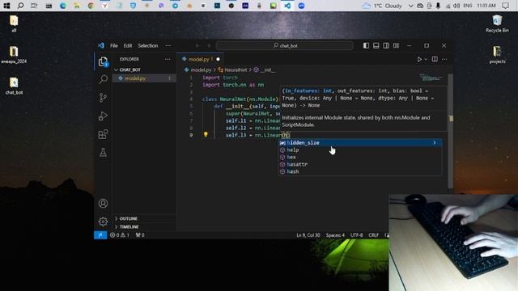Select the projects folder on the desktop
518x291 pixels.
coord(497,55)
